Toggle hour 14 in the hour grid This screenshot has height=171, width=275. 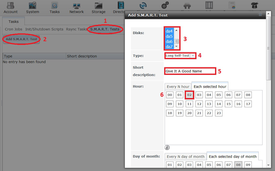click(219, 104)
